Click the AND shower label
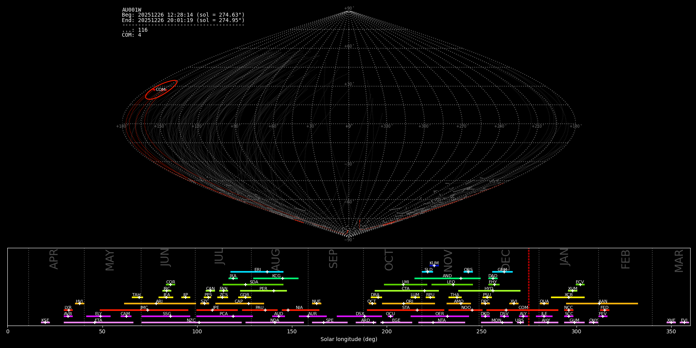Screen dimensions: 696x348 click(x=447, y=276)
